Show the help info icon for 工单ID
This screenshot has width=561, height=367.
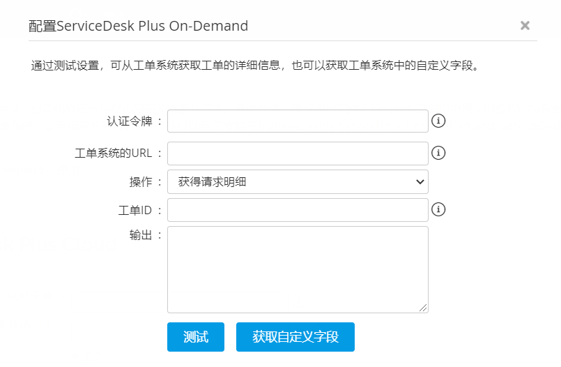(x=439, y=209)
